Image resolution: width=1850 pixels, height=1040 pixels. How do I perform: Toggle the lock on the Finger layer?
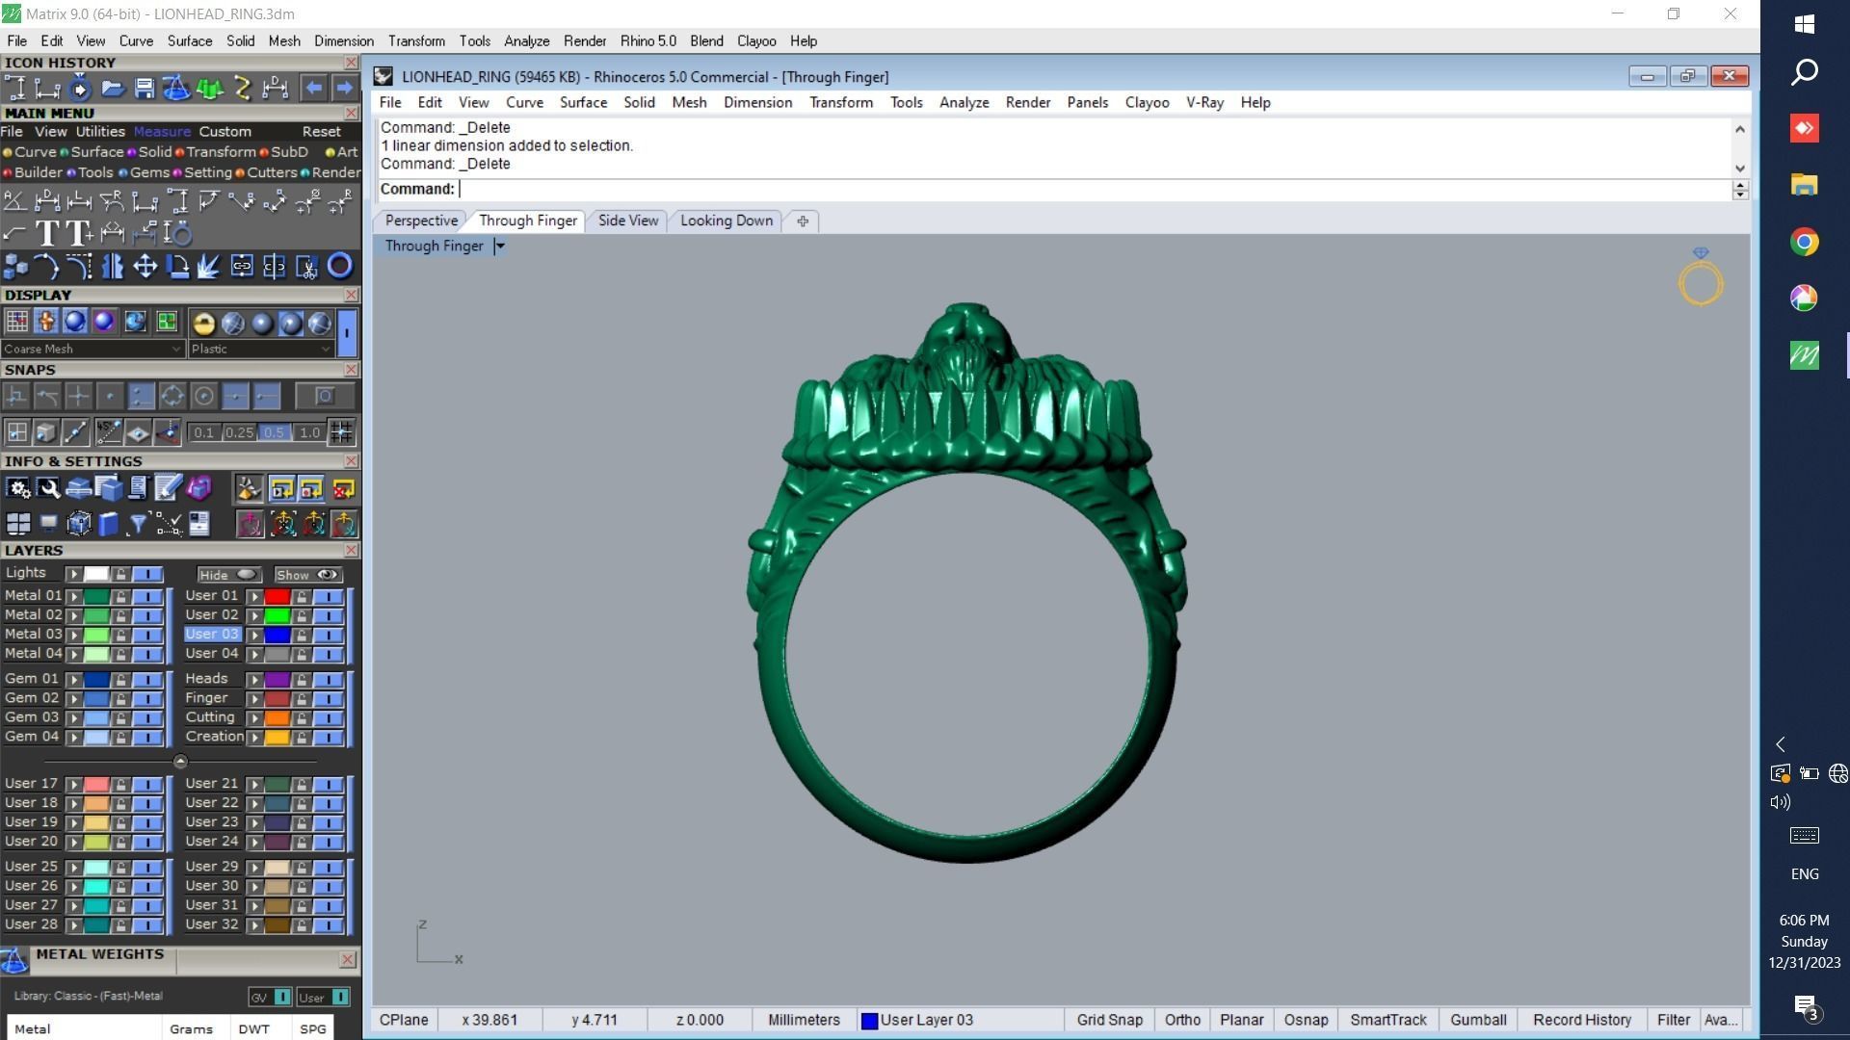pos(302,699)
